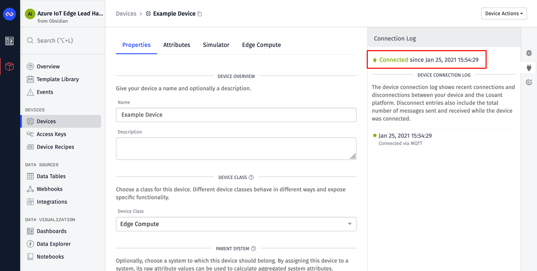Viewport: 537px width, 271px height.
Task: Click the Template Library icon
Action: (x=30, y=79)
